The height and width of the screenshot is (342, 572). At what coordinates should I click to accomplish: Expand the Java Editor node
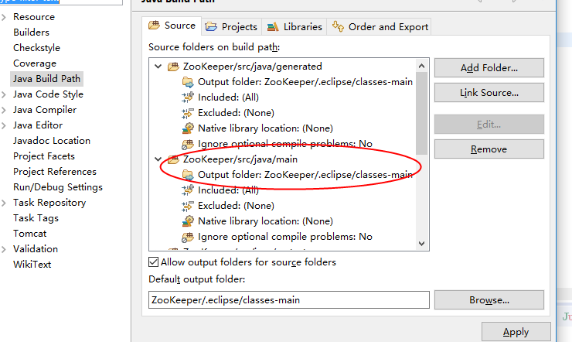[x=4, y=125]
